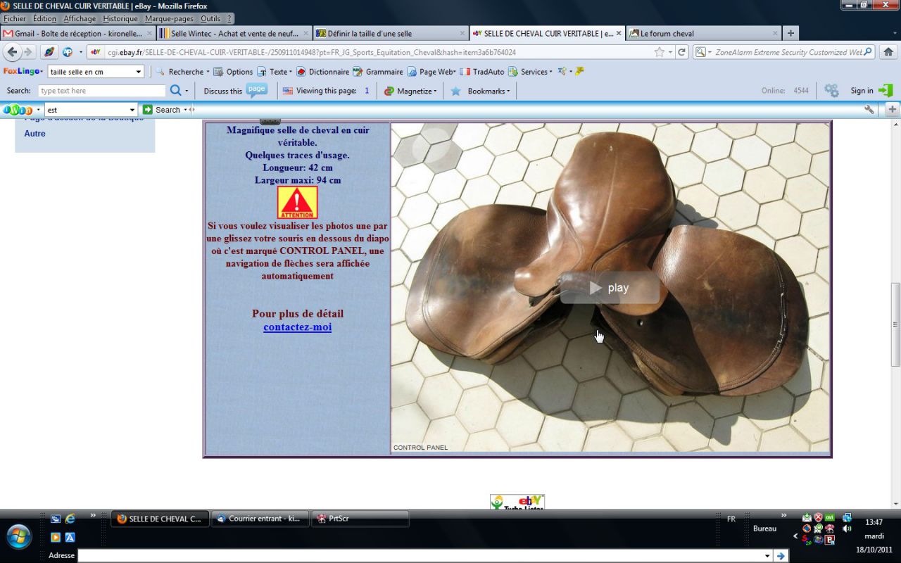Expand the FoxLingo search term dropdown

click(139, 72)
